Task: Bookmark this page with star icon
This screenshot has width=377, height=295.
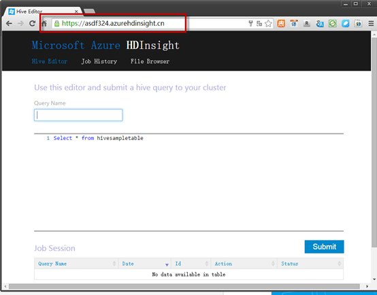Action: [268, 24]
